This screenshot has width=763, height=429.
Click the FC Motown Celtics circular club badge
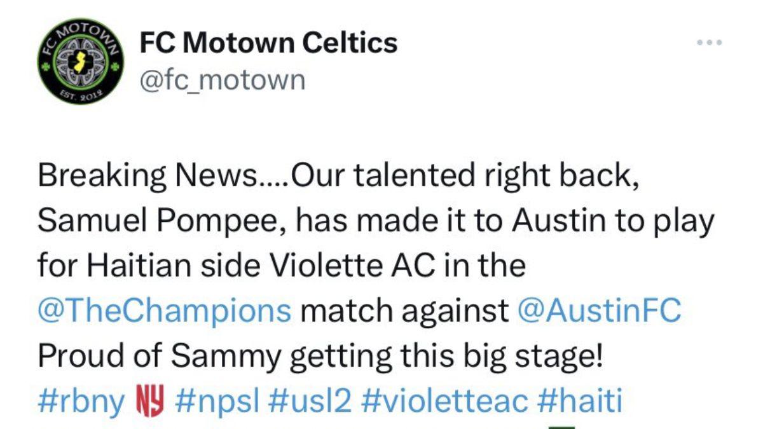click(81, 62)
